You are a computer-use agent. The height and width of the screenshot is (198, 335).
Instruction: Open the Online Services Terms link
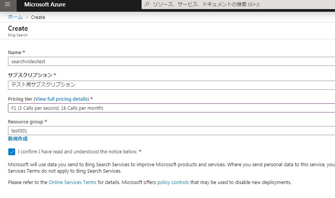click(x=72, y=182)
